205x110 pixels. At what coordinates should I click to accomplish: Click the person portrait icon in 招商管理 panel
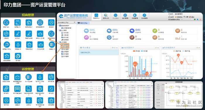[x=40, y=22]
